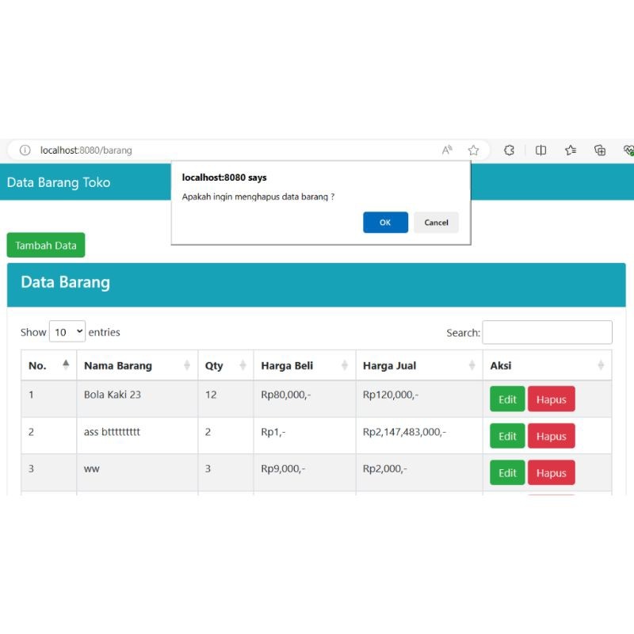The height and width of the screenshot is (634, 634).
Task: Add page to favorites with star icon
Action: pos(473,150)
